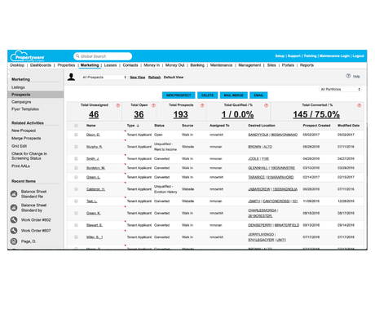375x314 pixels.
Task: Open the All Portfolios dropdown
Action: 340,89
